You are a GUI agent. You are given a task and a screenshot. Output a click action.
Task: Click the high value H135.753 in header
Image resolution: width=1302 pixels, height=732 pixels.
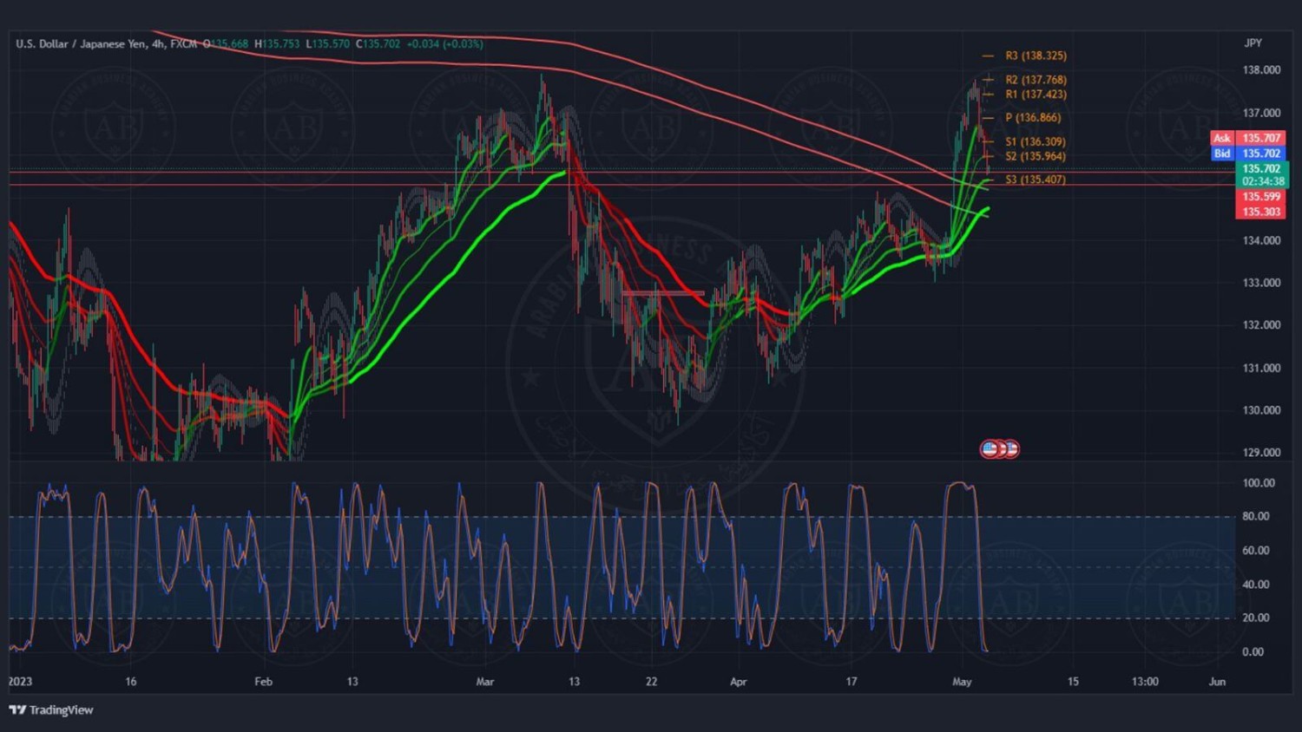click(277, 44)
